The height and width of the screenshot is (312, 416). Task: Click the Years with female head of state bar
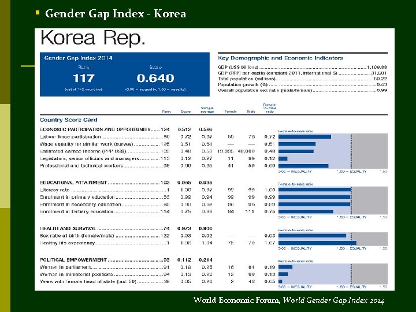point(280,281)
